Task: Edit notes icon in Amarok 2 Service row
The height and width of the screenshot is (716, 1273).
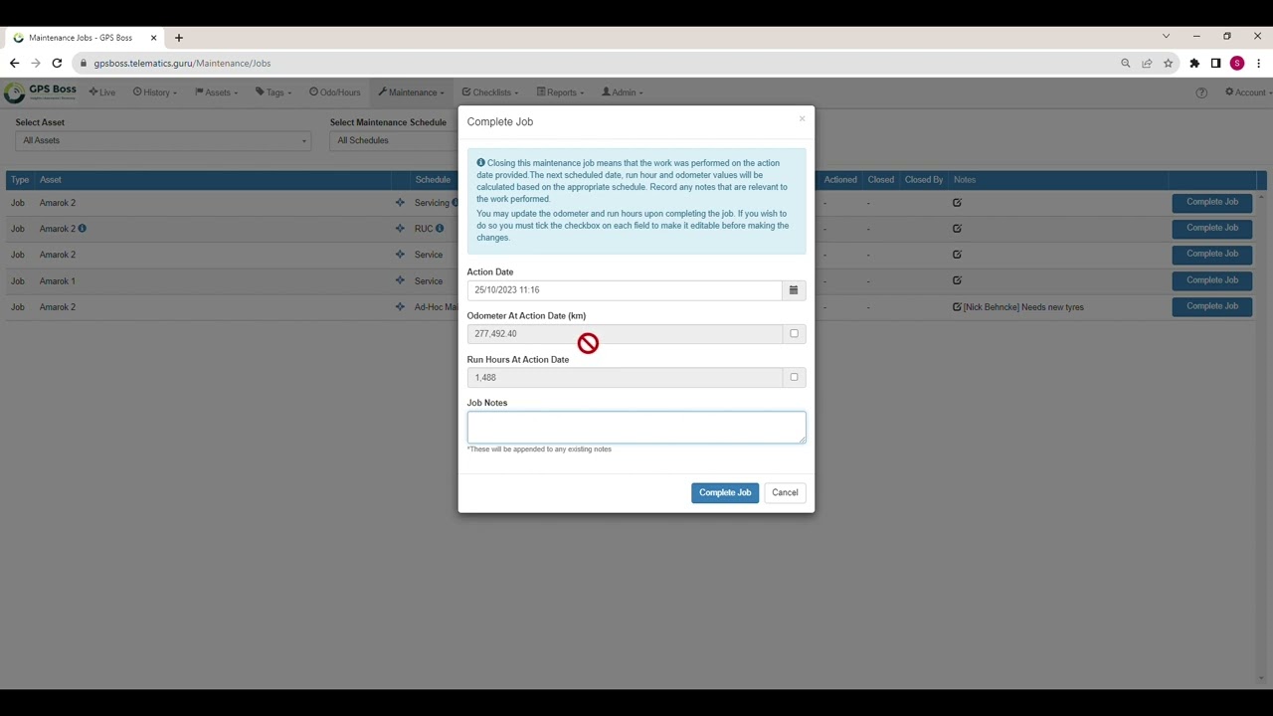Action: point(957,255)
